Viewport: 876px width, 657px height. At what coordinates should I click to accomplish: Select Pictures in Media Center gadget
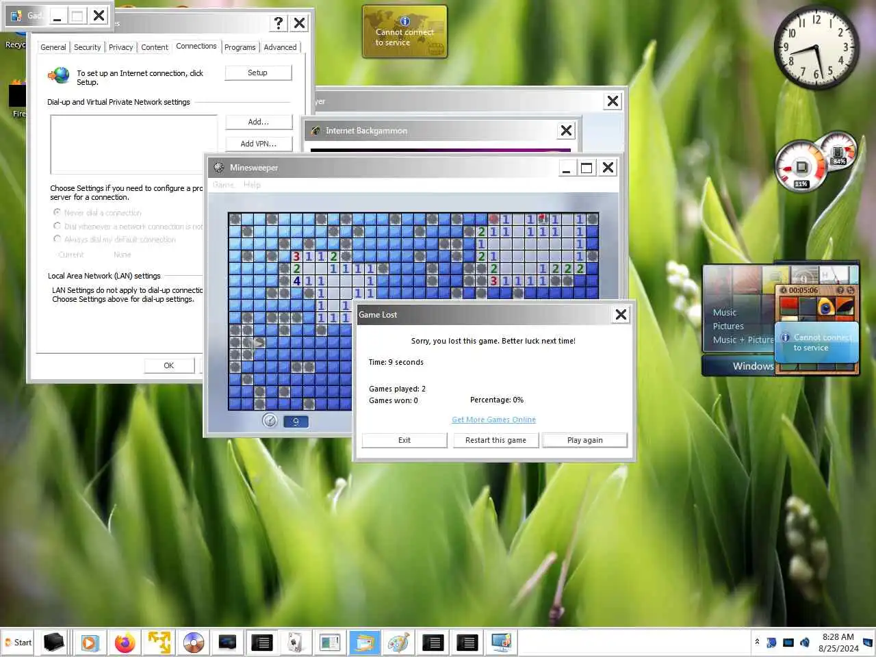tap(728, 326)
